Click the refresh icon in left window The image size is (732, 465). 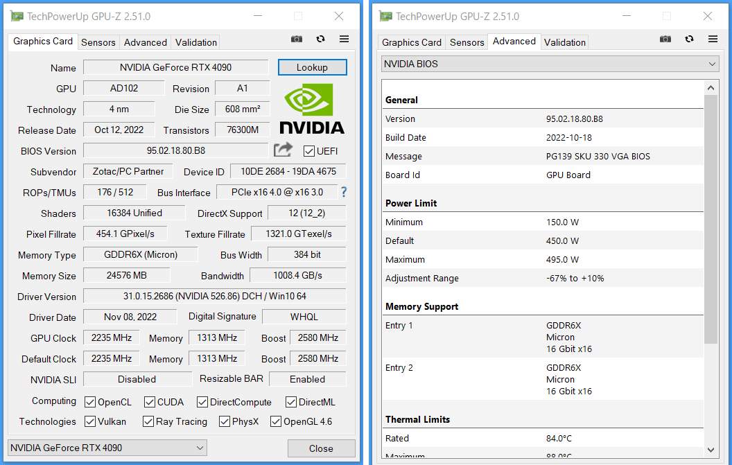(x=320, y=40)
